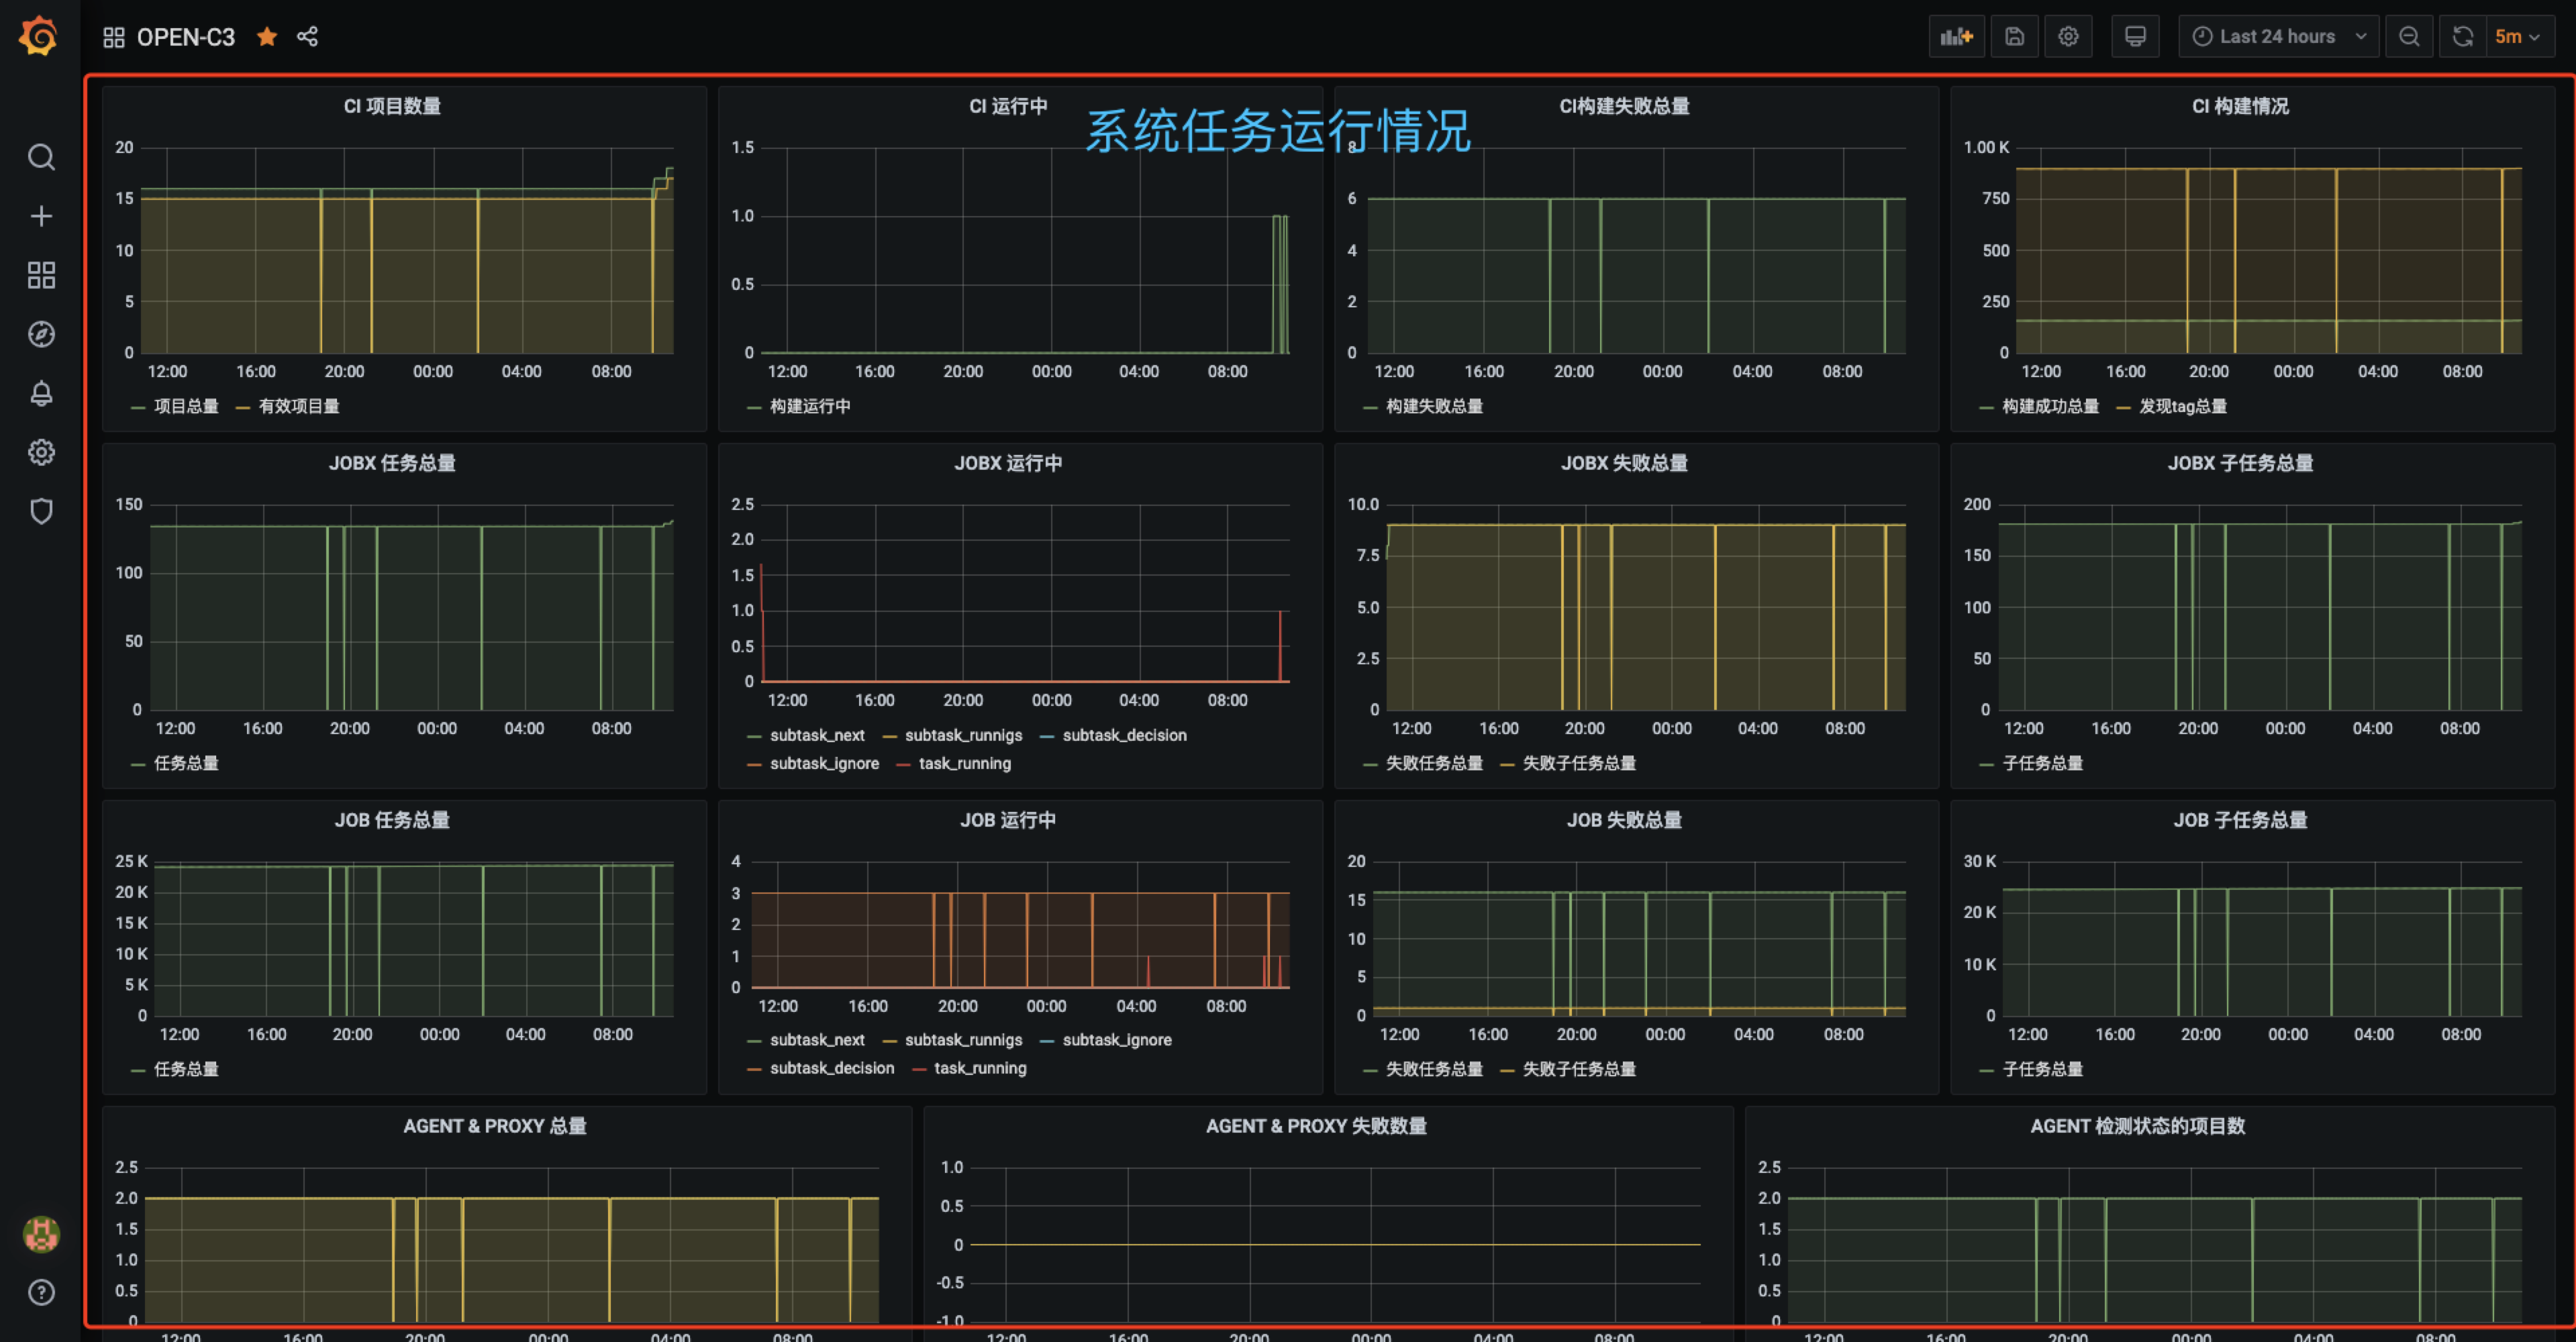Toggle 子任务总量 legend in JOBX 子任务总量

[2042, 763]
